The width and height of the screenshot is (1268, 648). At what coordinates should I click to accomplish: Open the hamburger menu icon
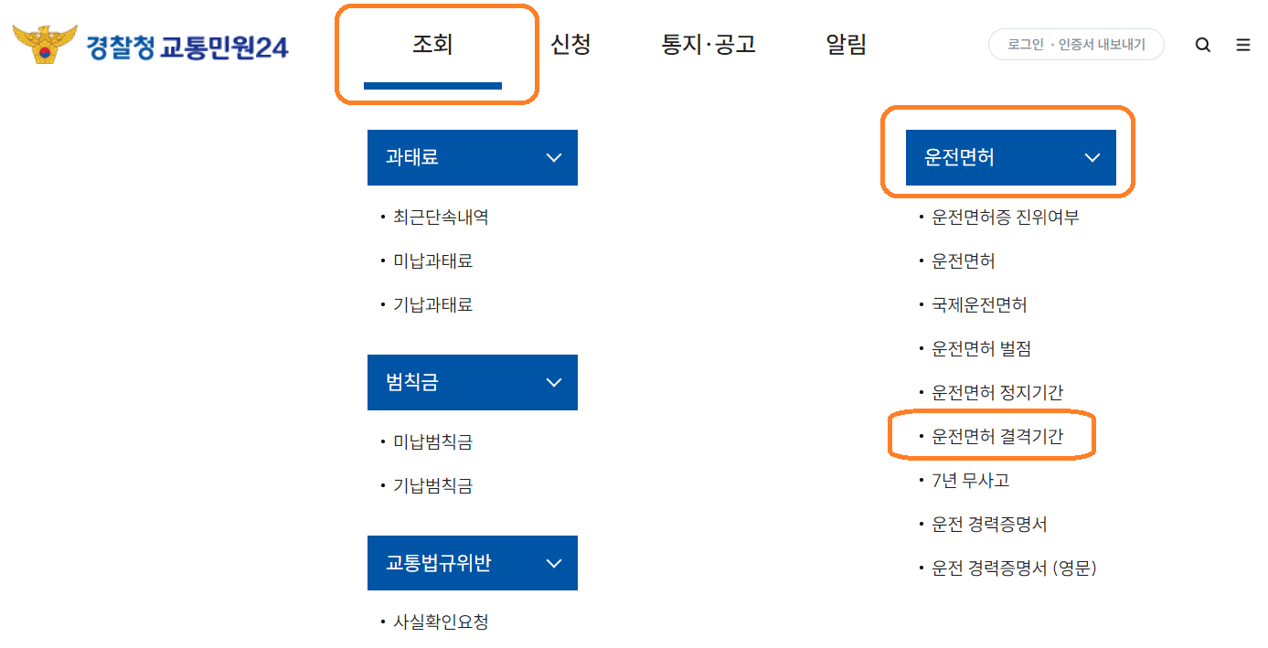pyautogui.click(x=1242, y=44)
